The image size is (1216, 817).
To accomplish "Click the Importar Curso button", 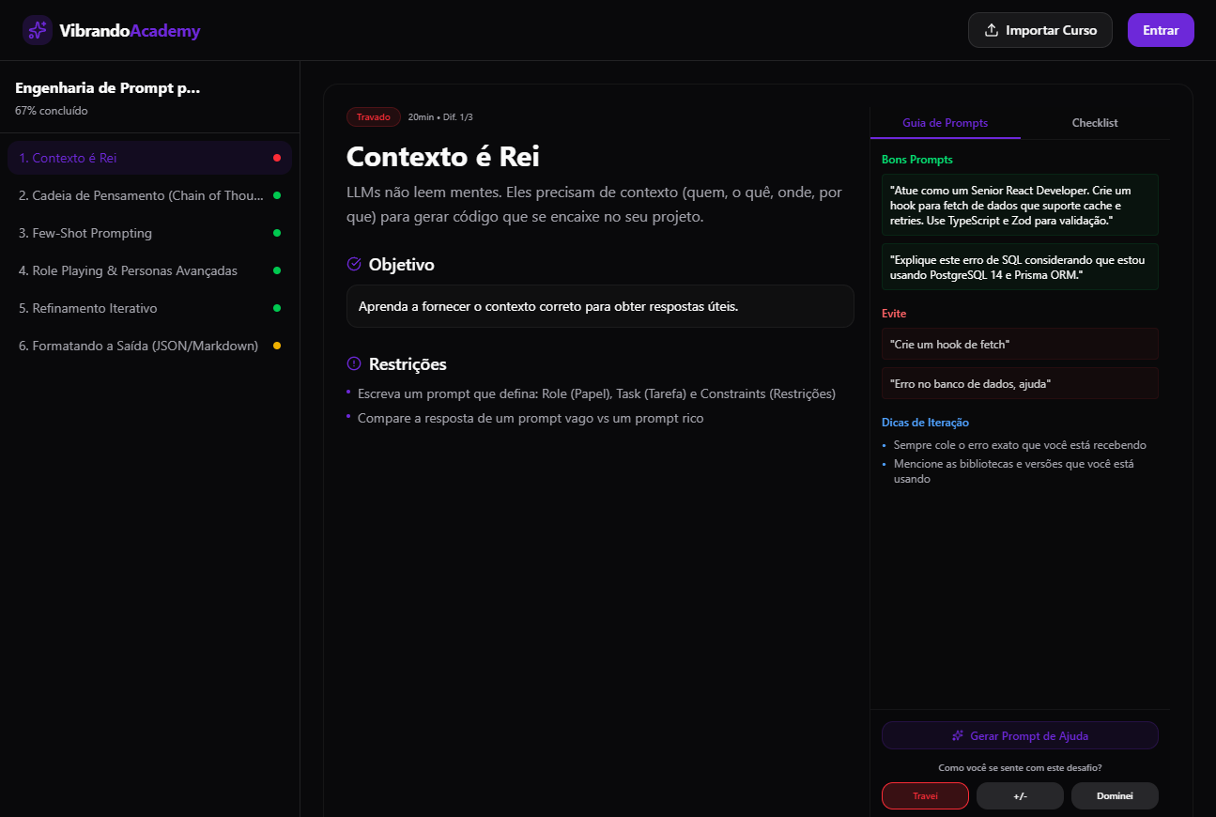I will 1039,30.
